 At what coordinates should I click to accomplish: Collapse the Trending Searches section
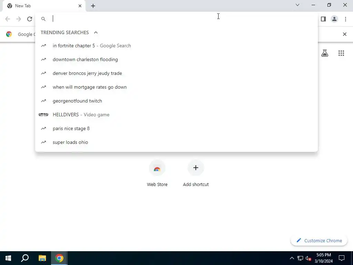click(96, 32)
